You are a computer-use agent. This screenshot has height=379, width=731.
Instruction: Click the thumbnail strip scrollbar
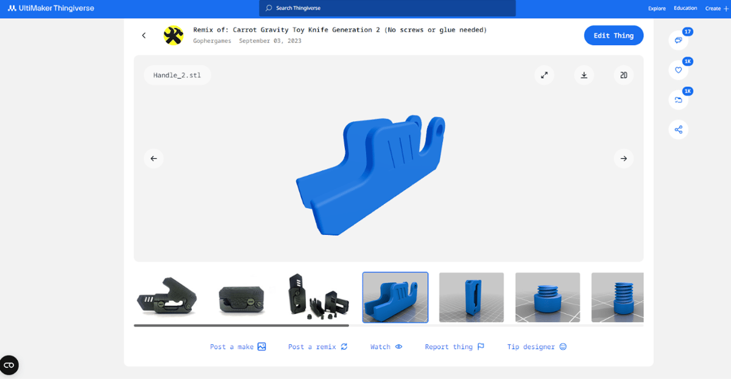point(241,325)
